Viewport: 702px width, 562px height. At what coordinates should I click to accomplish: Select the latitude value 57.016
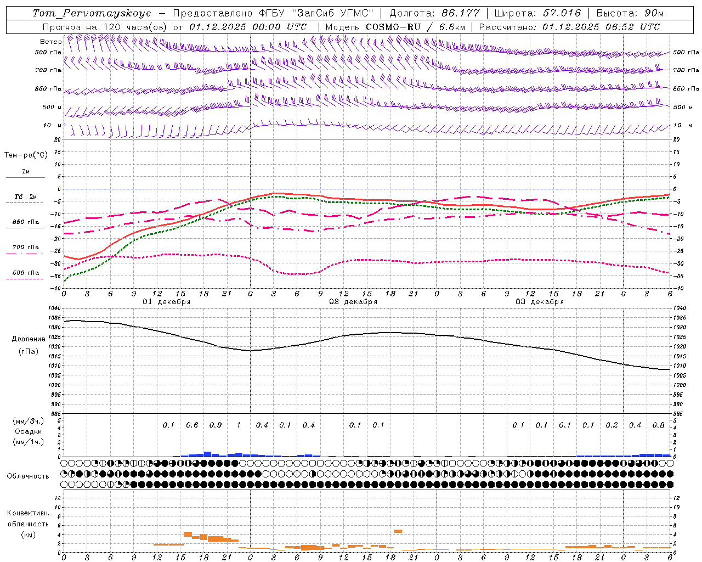pos(562,13)
